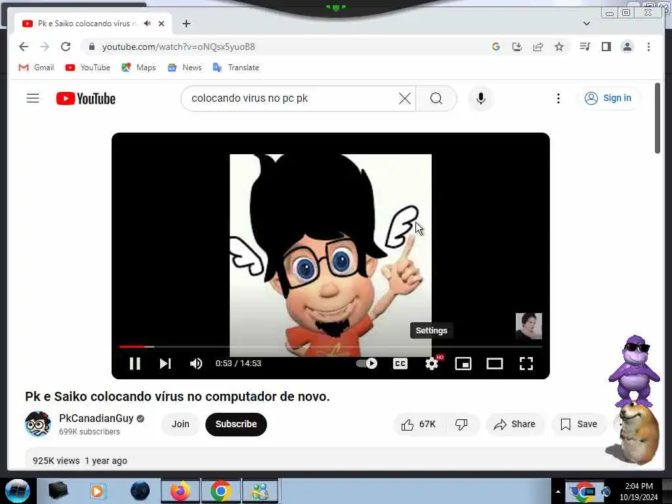This screenshot has height=504, width=672.
Task: Open the Chrome three-dot menu
Action: pyautogui.click(x=648, y=47)
